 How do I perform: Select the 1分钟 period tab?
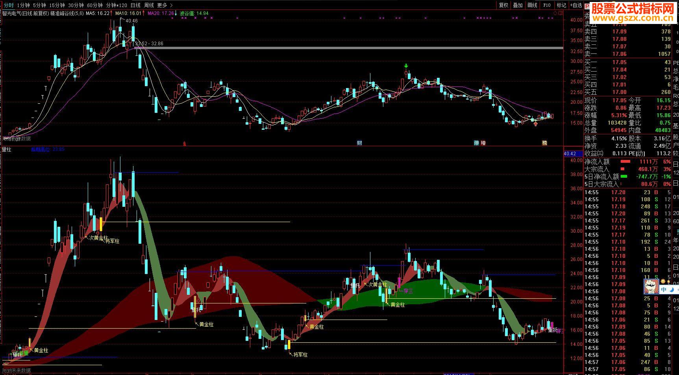click(x=23, y=5)
